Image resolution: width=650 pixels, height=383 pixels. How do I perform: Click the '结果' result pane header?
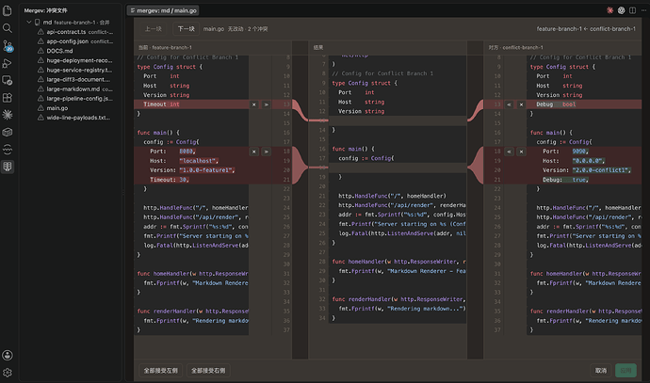tap(318, 48)
